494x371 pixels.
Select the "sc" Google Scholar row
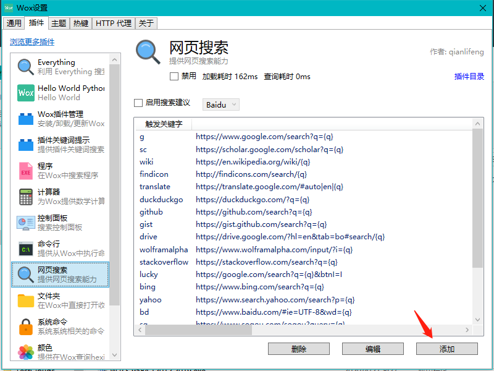pos(304,149)
